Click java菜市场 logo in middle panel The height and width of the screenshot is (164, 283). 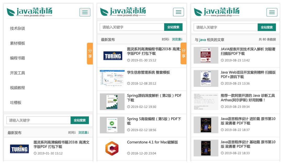(x=123, y=12)
